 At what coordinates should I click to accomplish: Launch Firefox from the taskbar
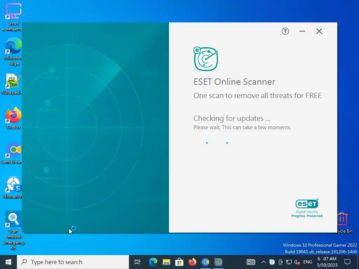point(192,262)
